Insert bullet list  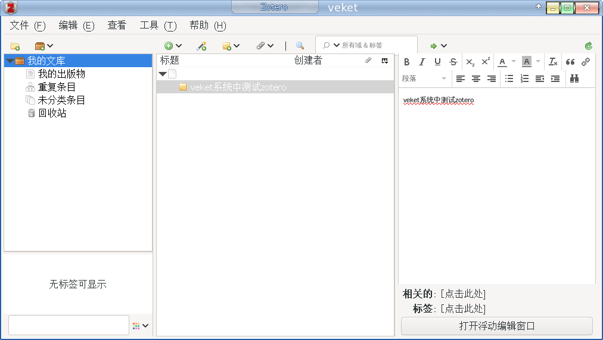click(x=509, y=78)
